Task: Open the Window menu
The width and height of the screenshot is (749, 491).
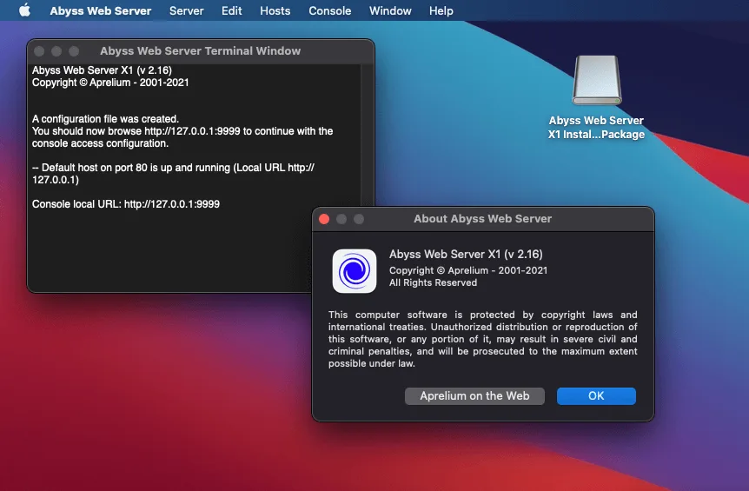Action: [390, 10]
